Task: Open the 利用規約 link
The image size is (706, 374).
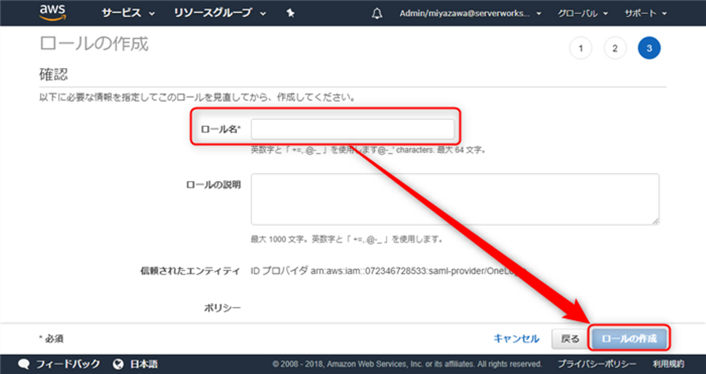Action: point(668,364)
